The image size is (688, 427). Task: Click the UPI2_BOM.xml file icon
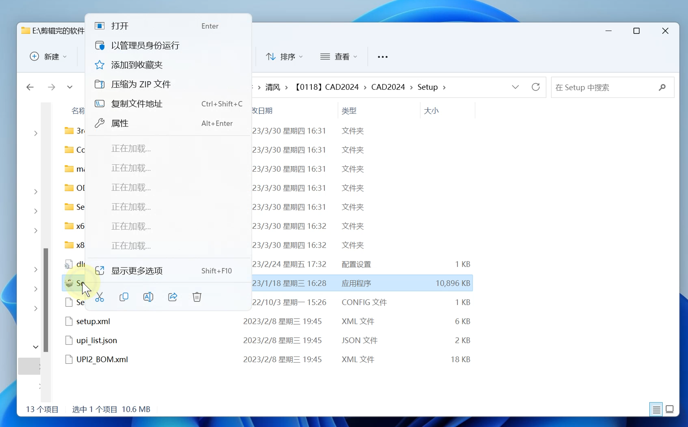69,359
